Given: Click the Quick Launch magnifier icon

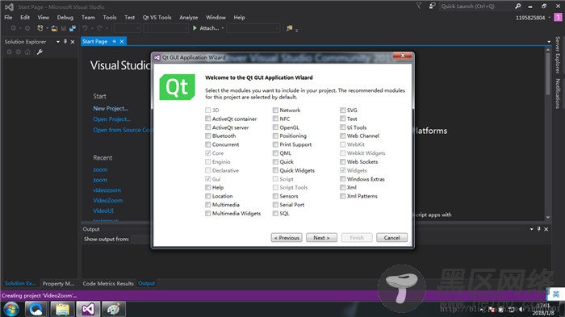Looking at the screenshot, I should [518, 6].
